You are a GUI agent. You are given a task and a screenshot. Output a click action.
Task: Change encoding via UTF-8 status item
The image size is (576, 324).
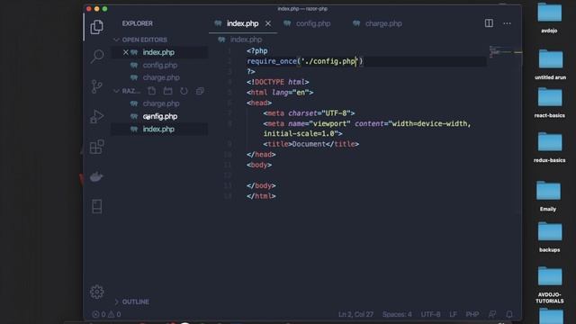click(430, 314)
